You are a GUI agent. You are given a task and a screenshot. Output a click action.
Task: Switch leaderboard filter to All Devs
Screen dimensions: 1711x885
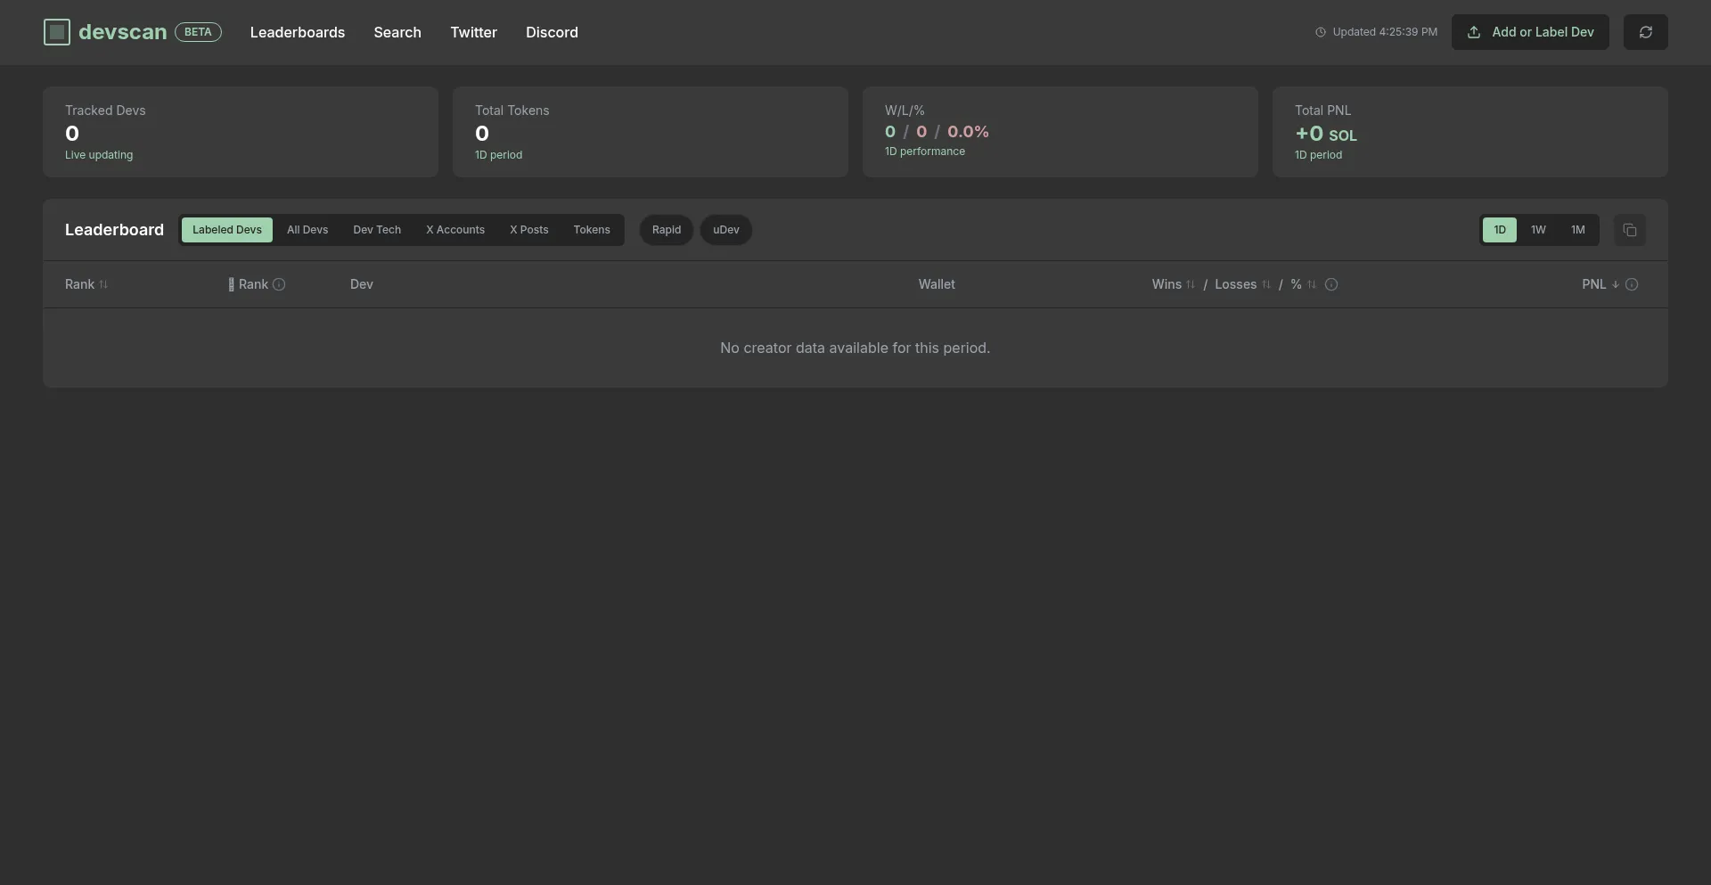307,230
